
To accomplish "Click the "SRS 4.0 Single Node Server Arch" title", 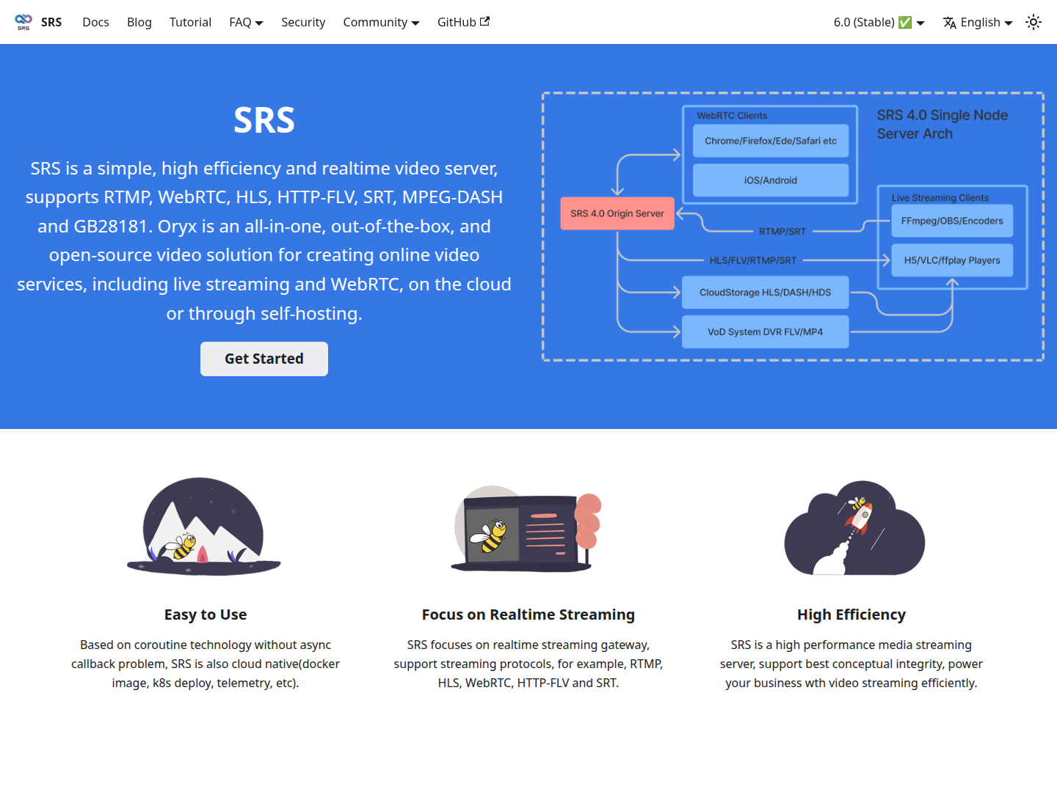I will 942,125.
